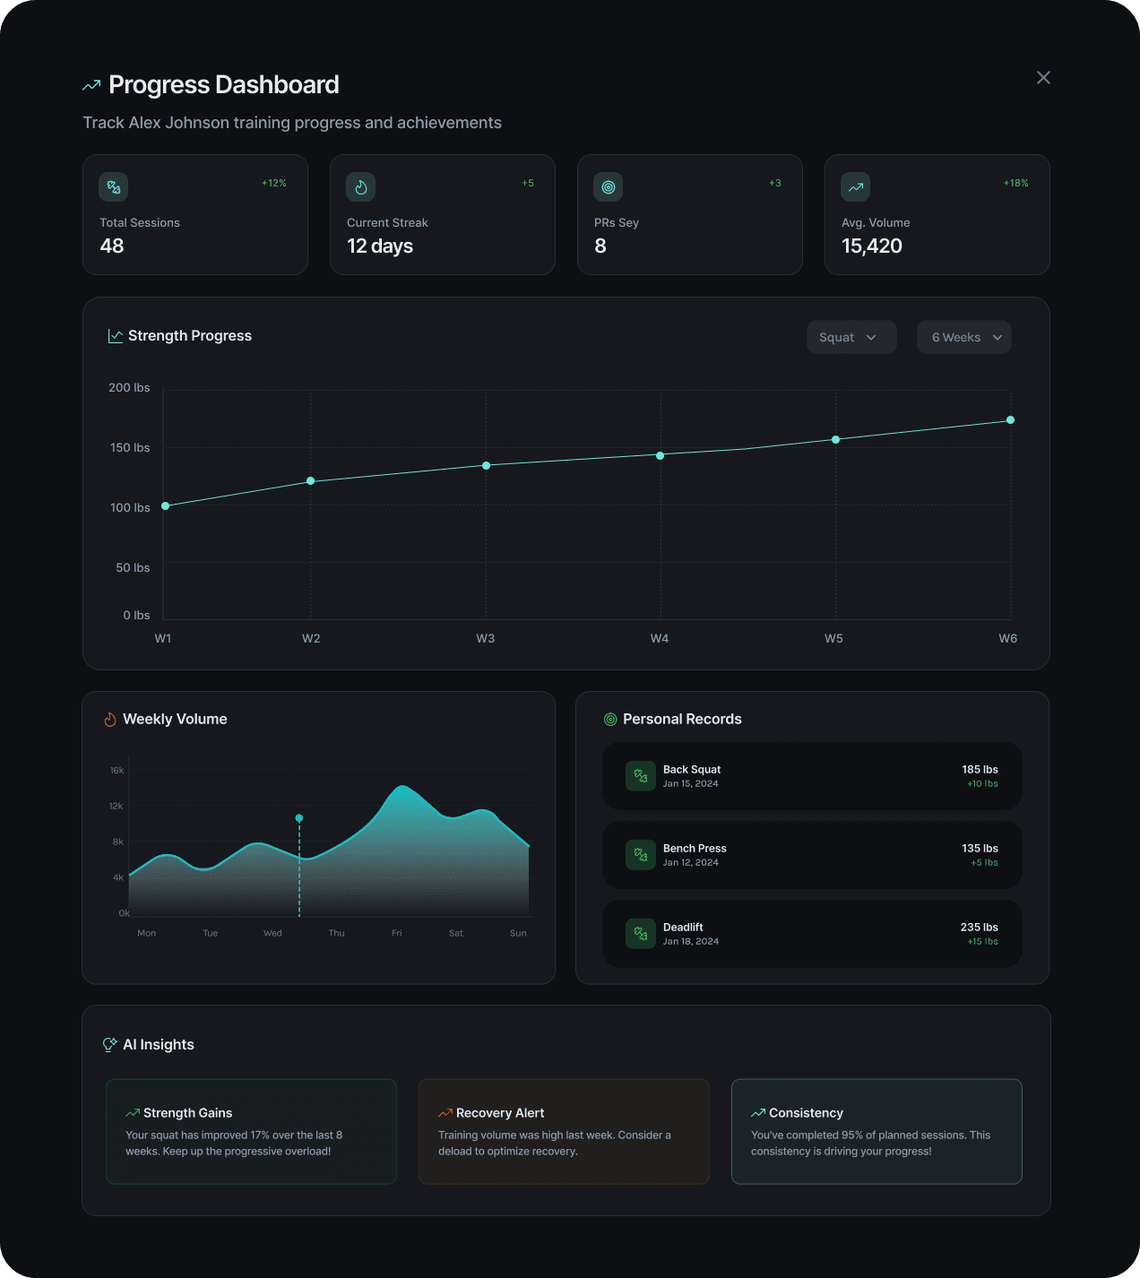
Task: Click the Track Alex Johnson subtitle text
Action: point(292,123)
